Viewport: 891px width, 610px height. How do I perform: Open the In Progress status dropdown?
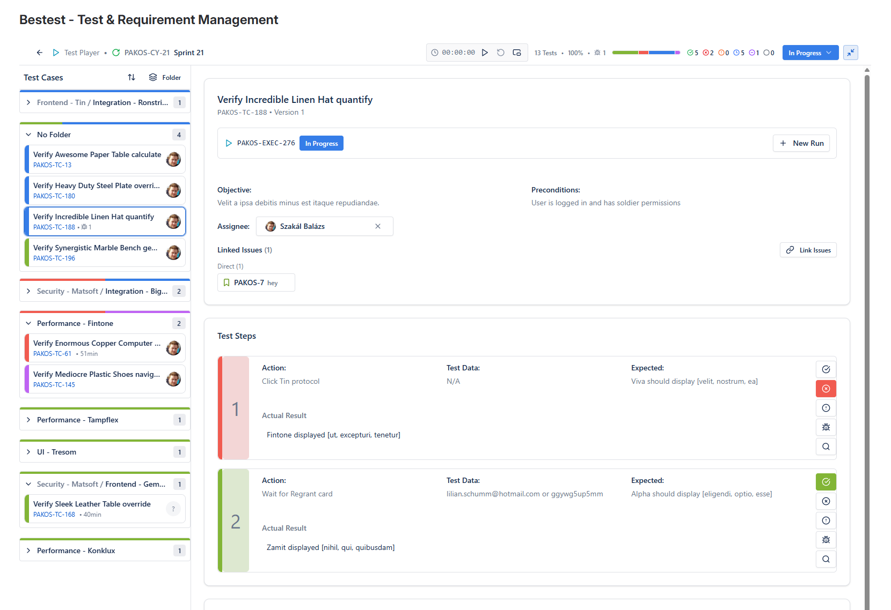[x=810, y=53]
